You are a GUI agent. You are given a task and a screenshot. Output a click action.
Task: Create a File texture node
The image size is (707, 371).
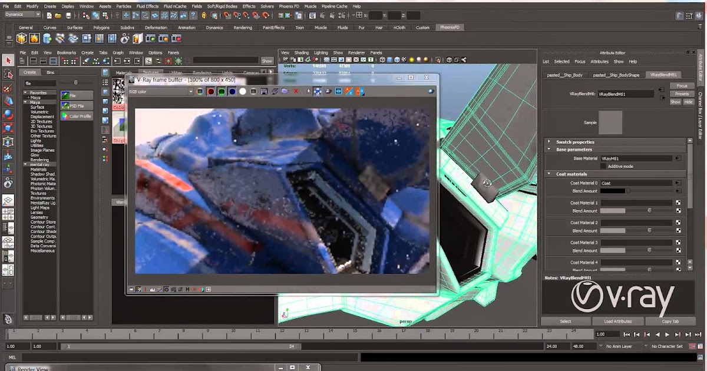[x=77, y=95]
